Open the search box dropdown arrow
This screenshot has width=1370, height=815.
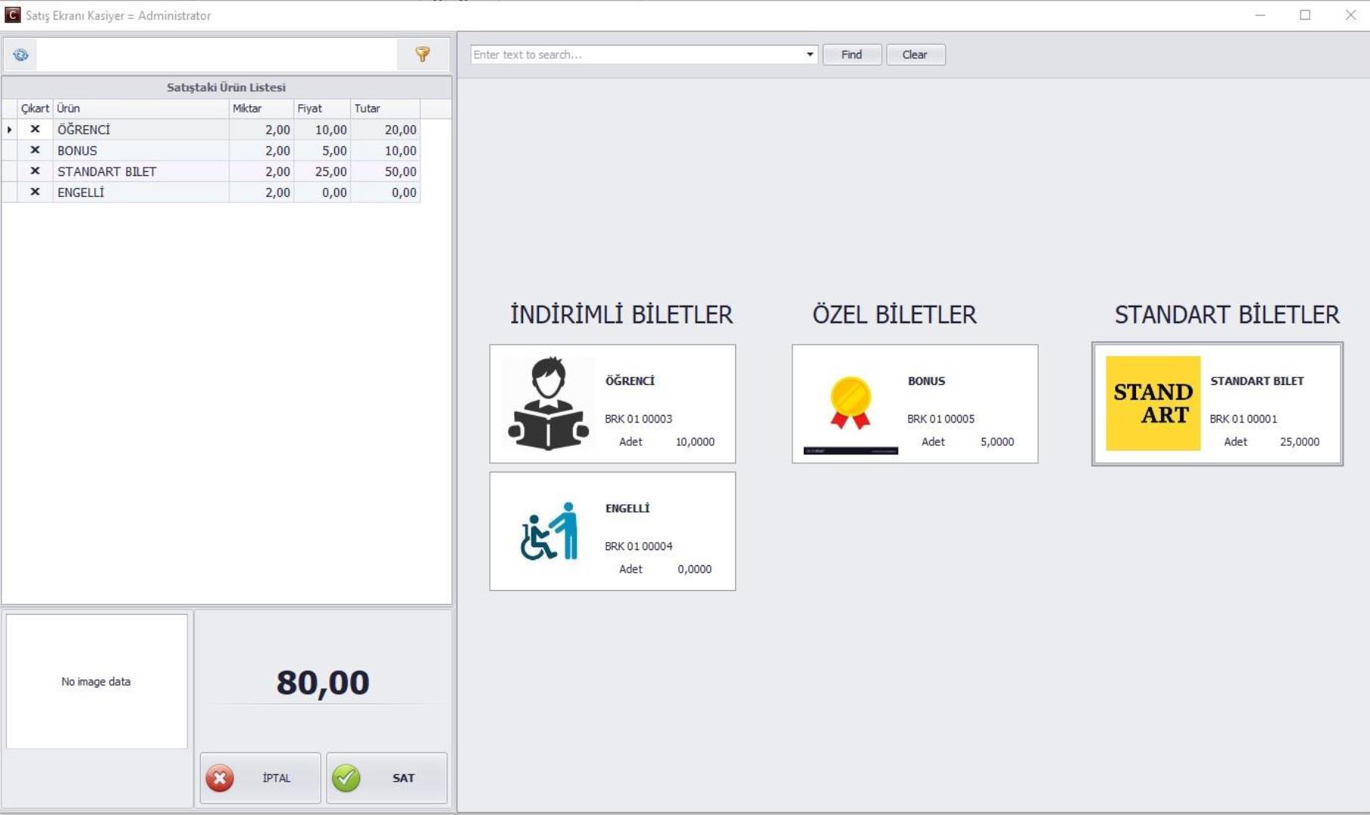809,54
